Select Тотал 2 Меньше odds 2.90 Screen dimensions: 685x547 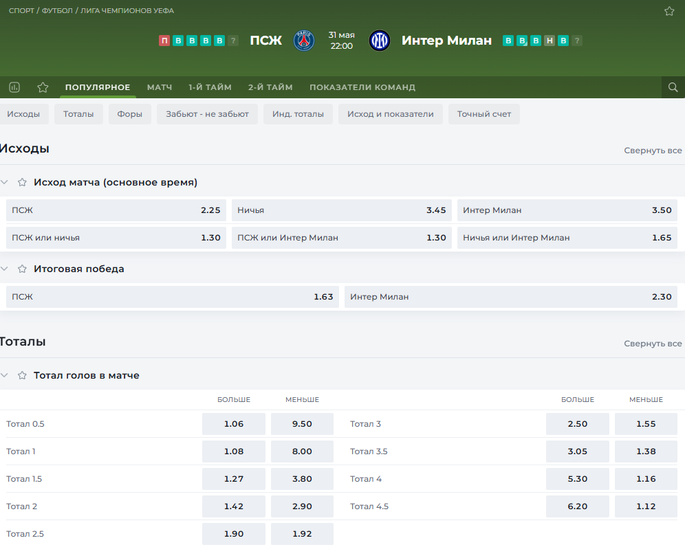click(x=302, y=506)
